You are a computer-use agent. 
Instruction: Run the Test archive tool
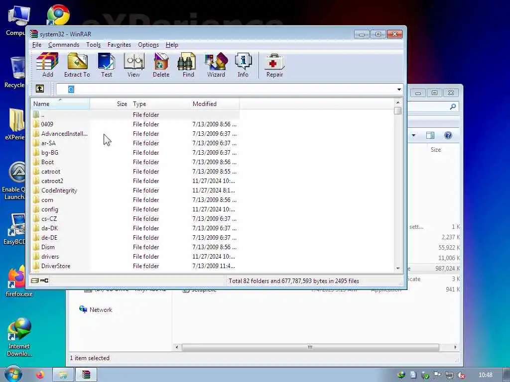click(x=107, y=65)
